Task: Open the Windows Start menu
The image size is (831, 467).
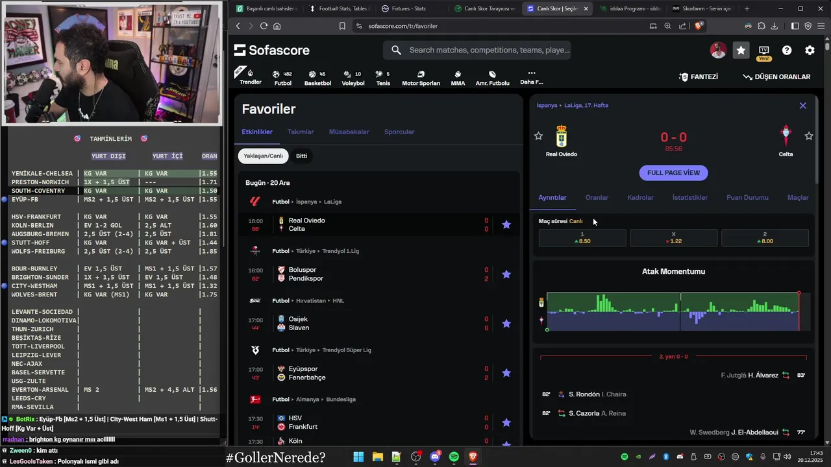Action: (358, 457)
